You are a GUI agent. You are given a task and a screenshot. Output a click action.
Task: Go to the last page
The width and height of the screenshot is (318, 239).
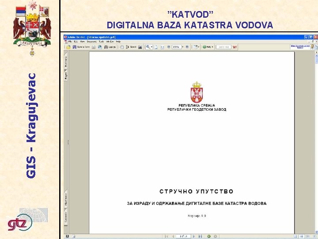[200, 236]
